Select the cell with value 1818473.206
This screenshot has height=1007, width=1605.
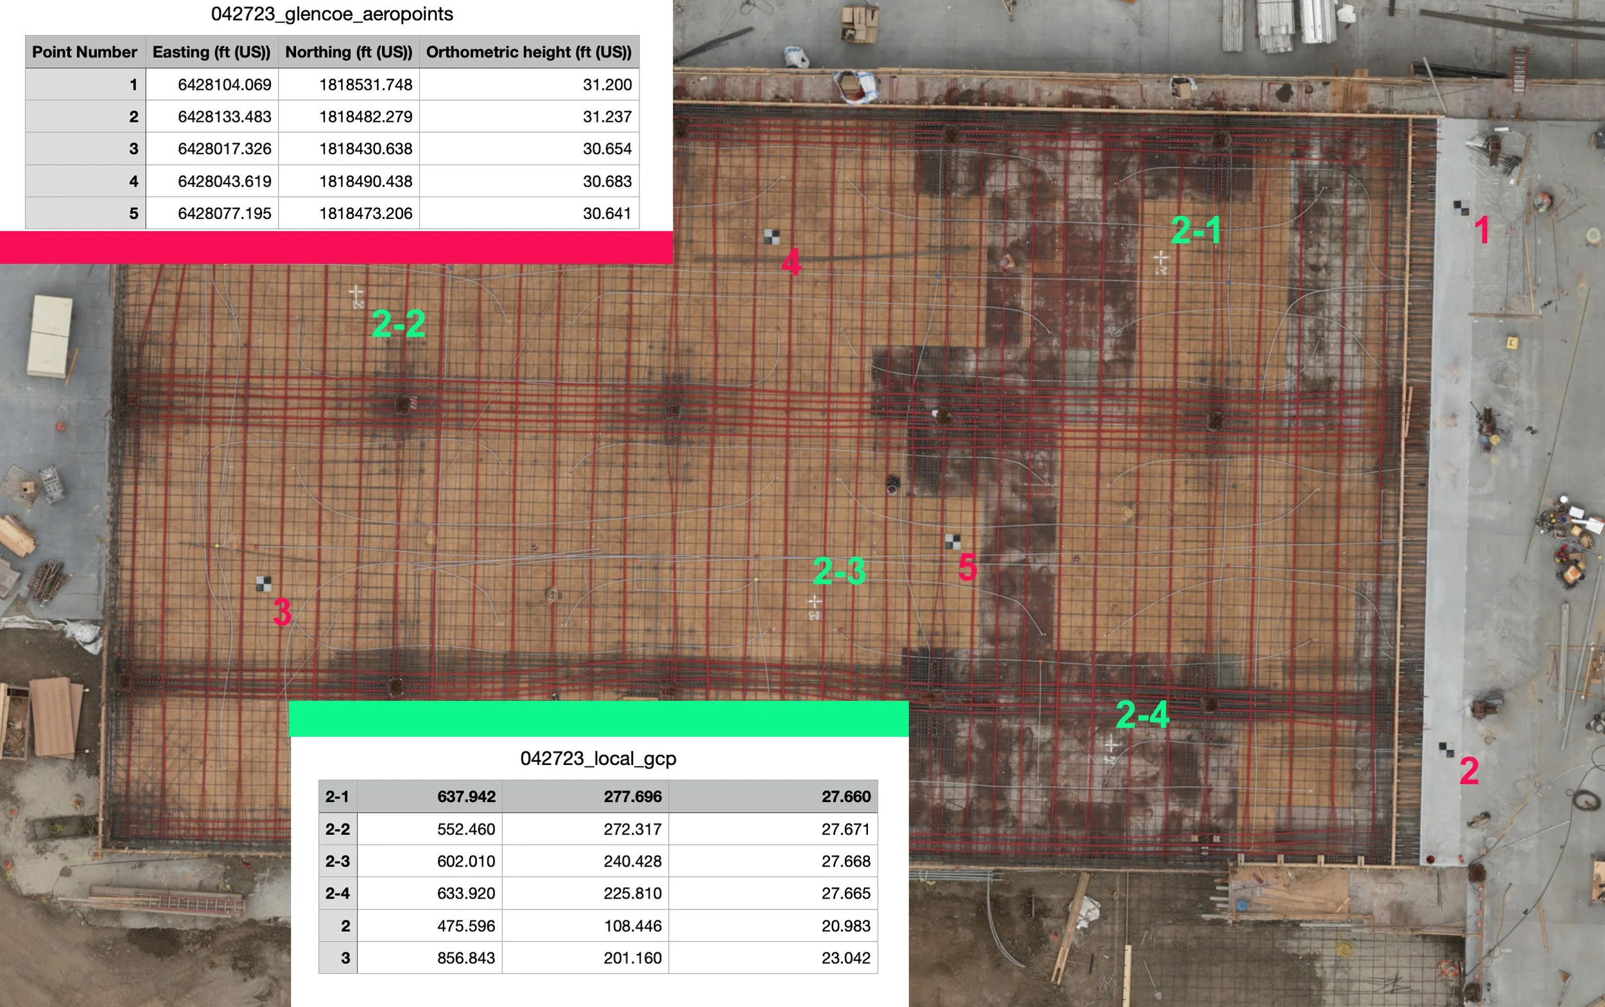(x=365, y=213)
